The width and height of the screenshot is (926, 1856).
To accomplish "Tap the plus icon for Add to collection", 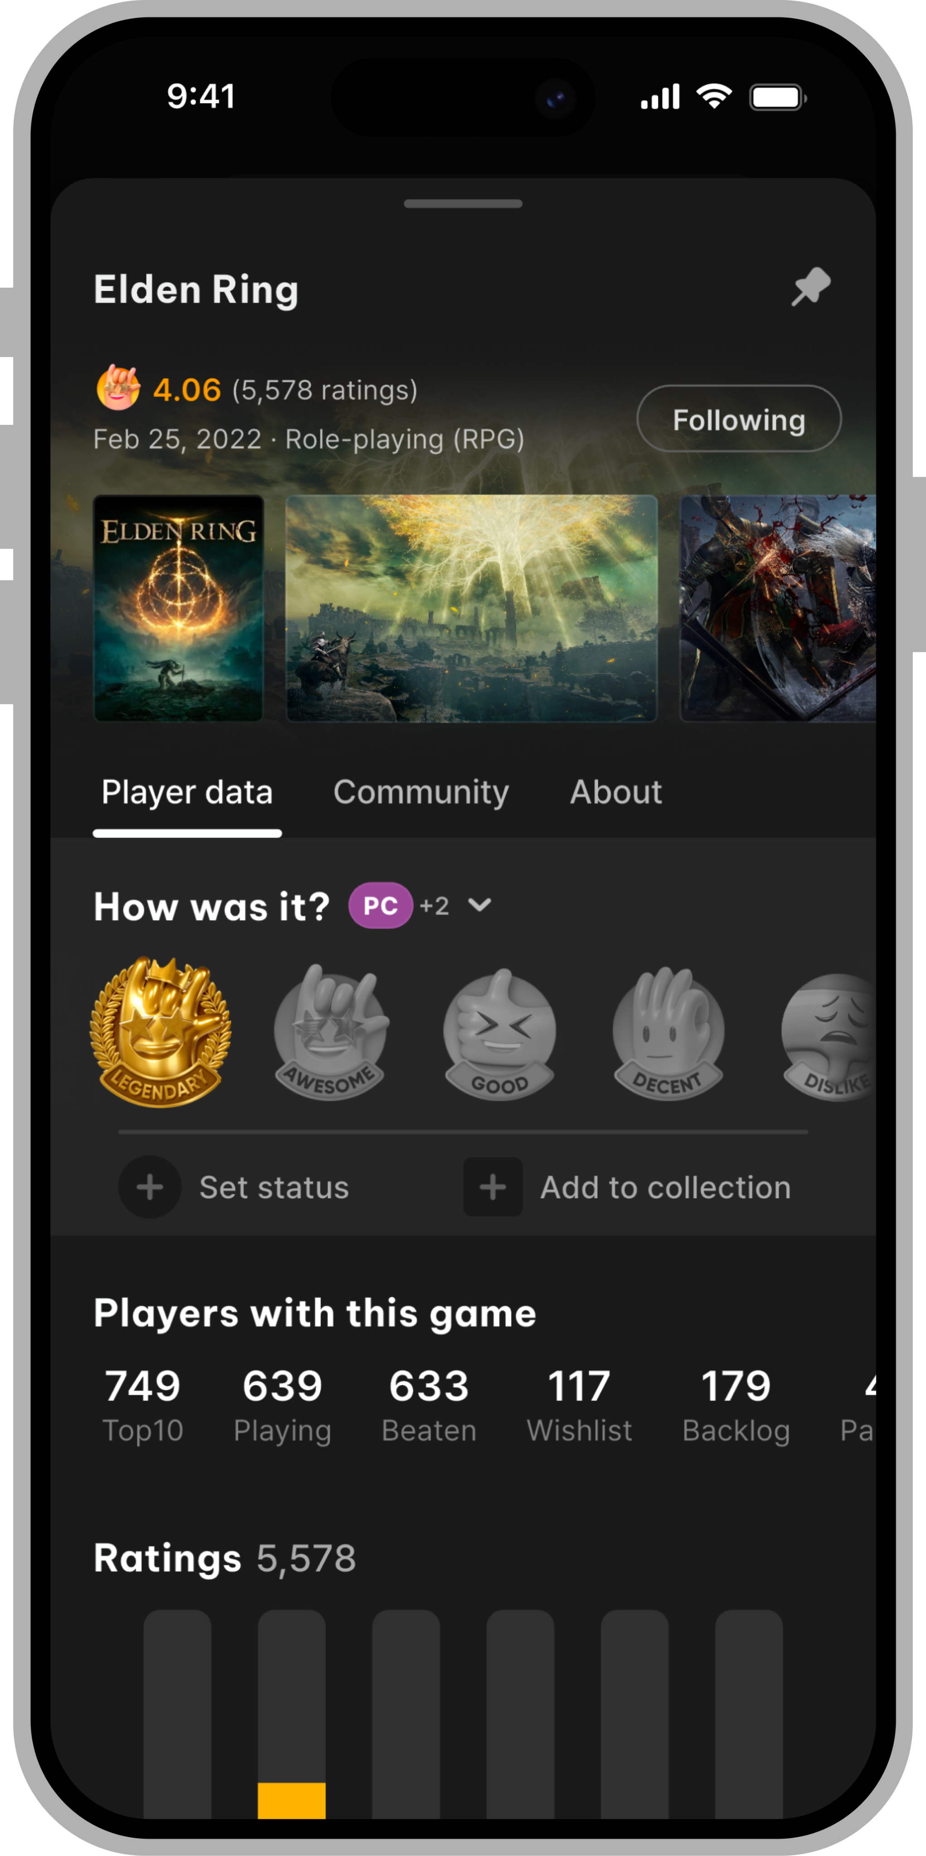I will (x=493, y=1187).
